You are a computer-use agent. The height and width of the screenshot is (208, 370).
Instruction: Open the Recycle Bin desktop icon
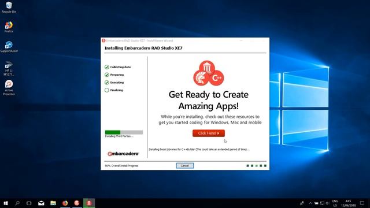[9, 7]
